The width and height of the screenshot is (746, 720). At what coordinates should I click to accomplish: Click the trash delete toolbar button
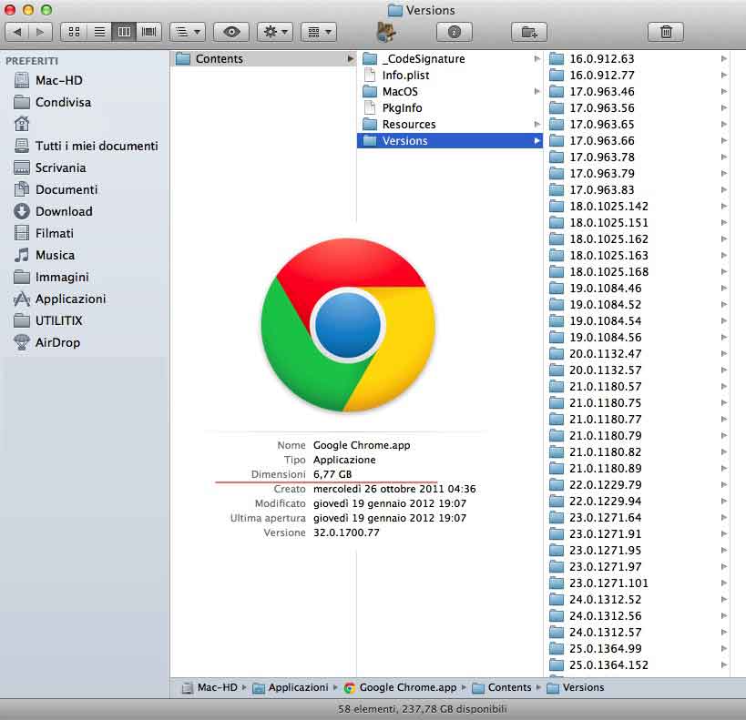point(666,32)
